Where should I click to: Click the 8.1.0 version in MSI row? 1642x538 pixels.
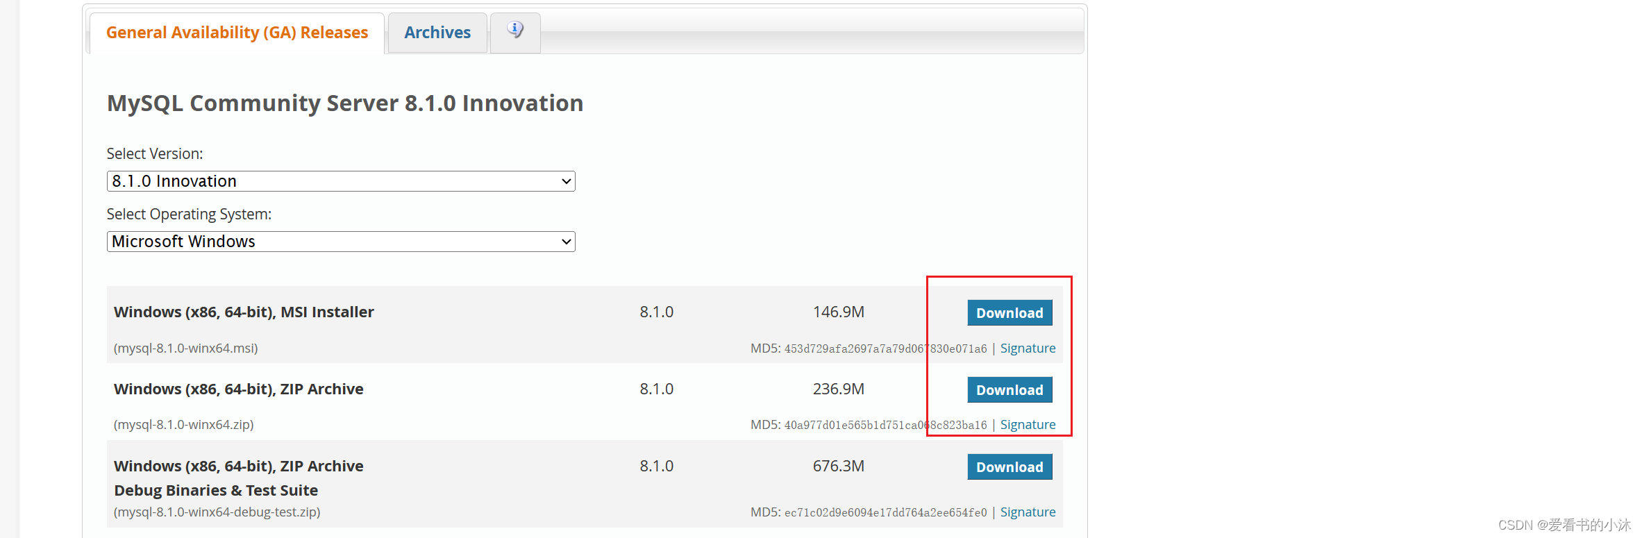(657, 312)
